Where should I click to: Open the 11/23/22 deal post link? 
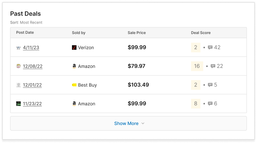[x=32, y=104]
